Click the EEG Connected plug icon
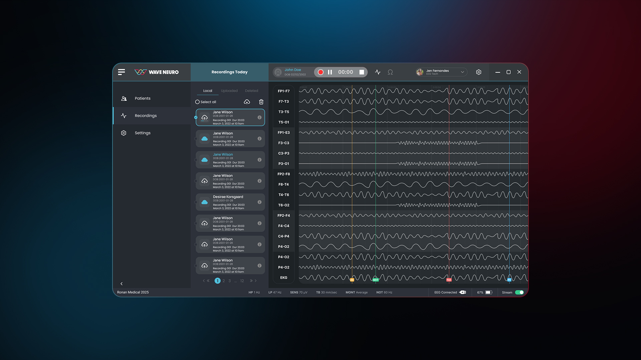Image resolution: width=641 pixels, height=360 pixels. point(463,292)
